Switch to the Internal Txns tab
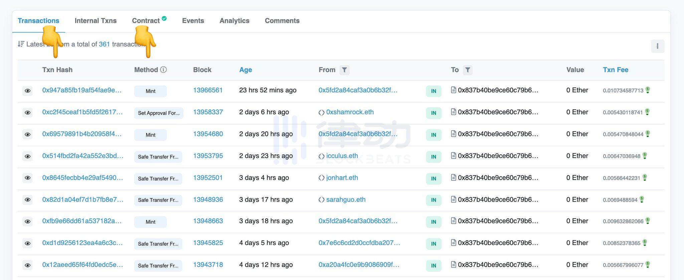684x280 pixels. [96, 21]
